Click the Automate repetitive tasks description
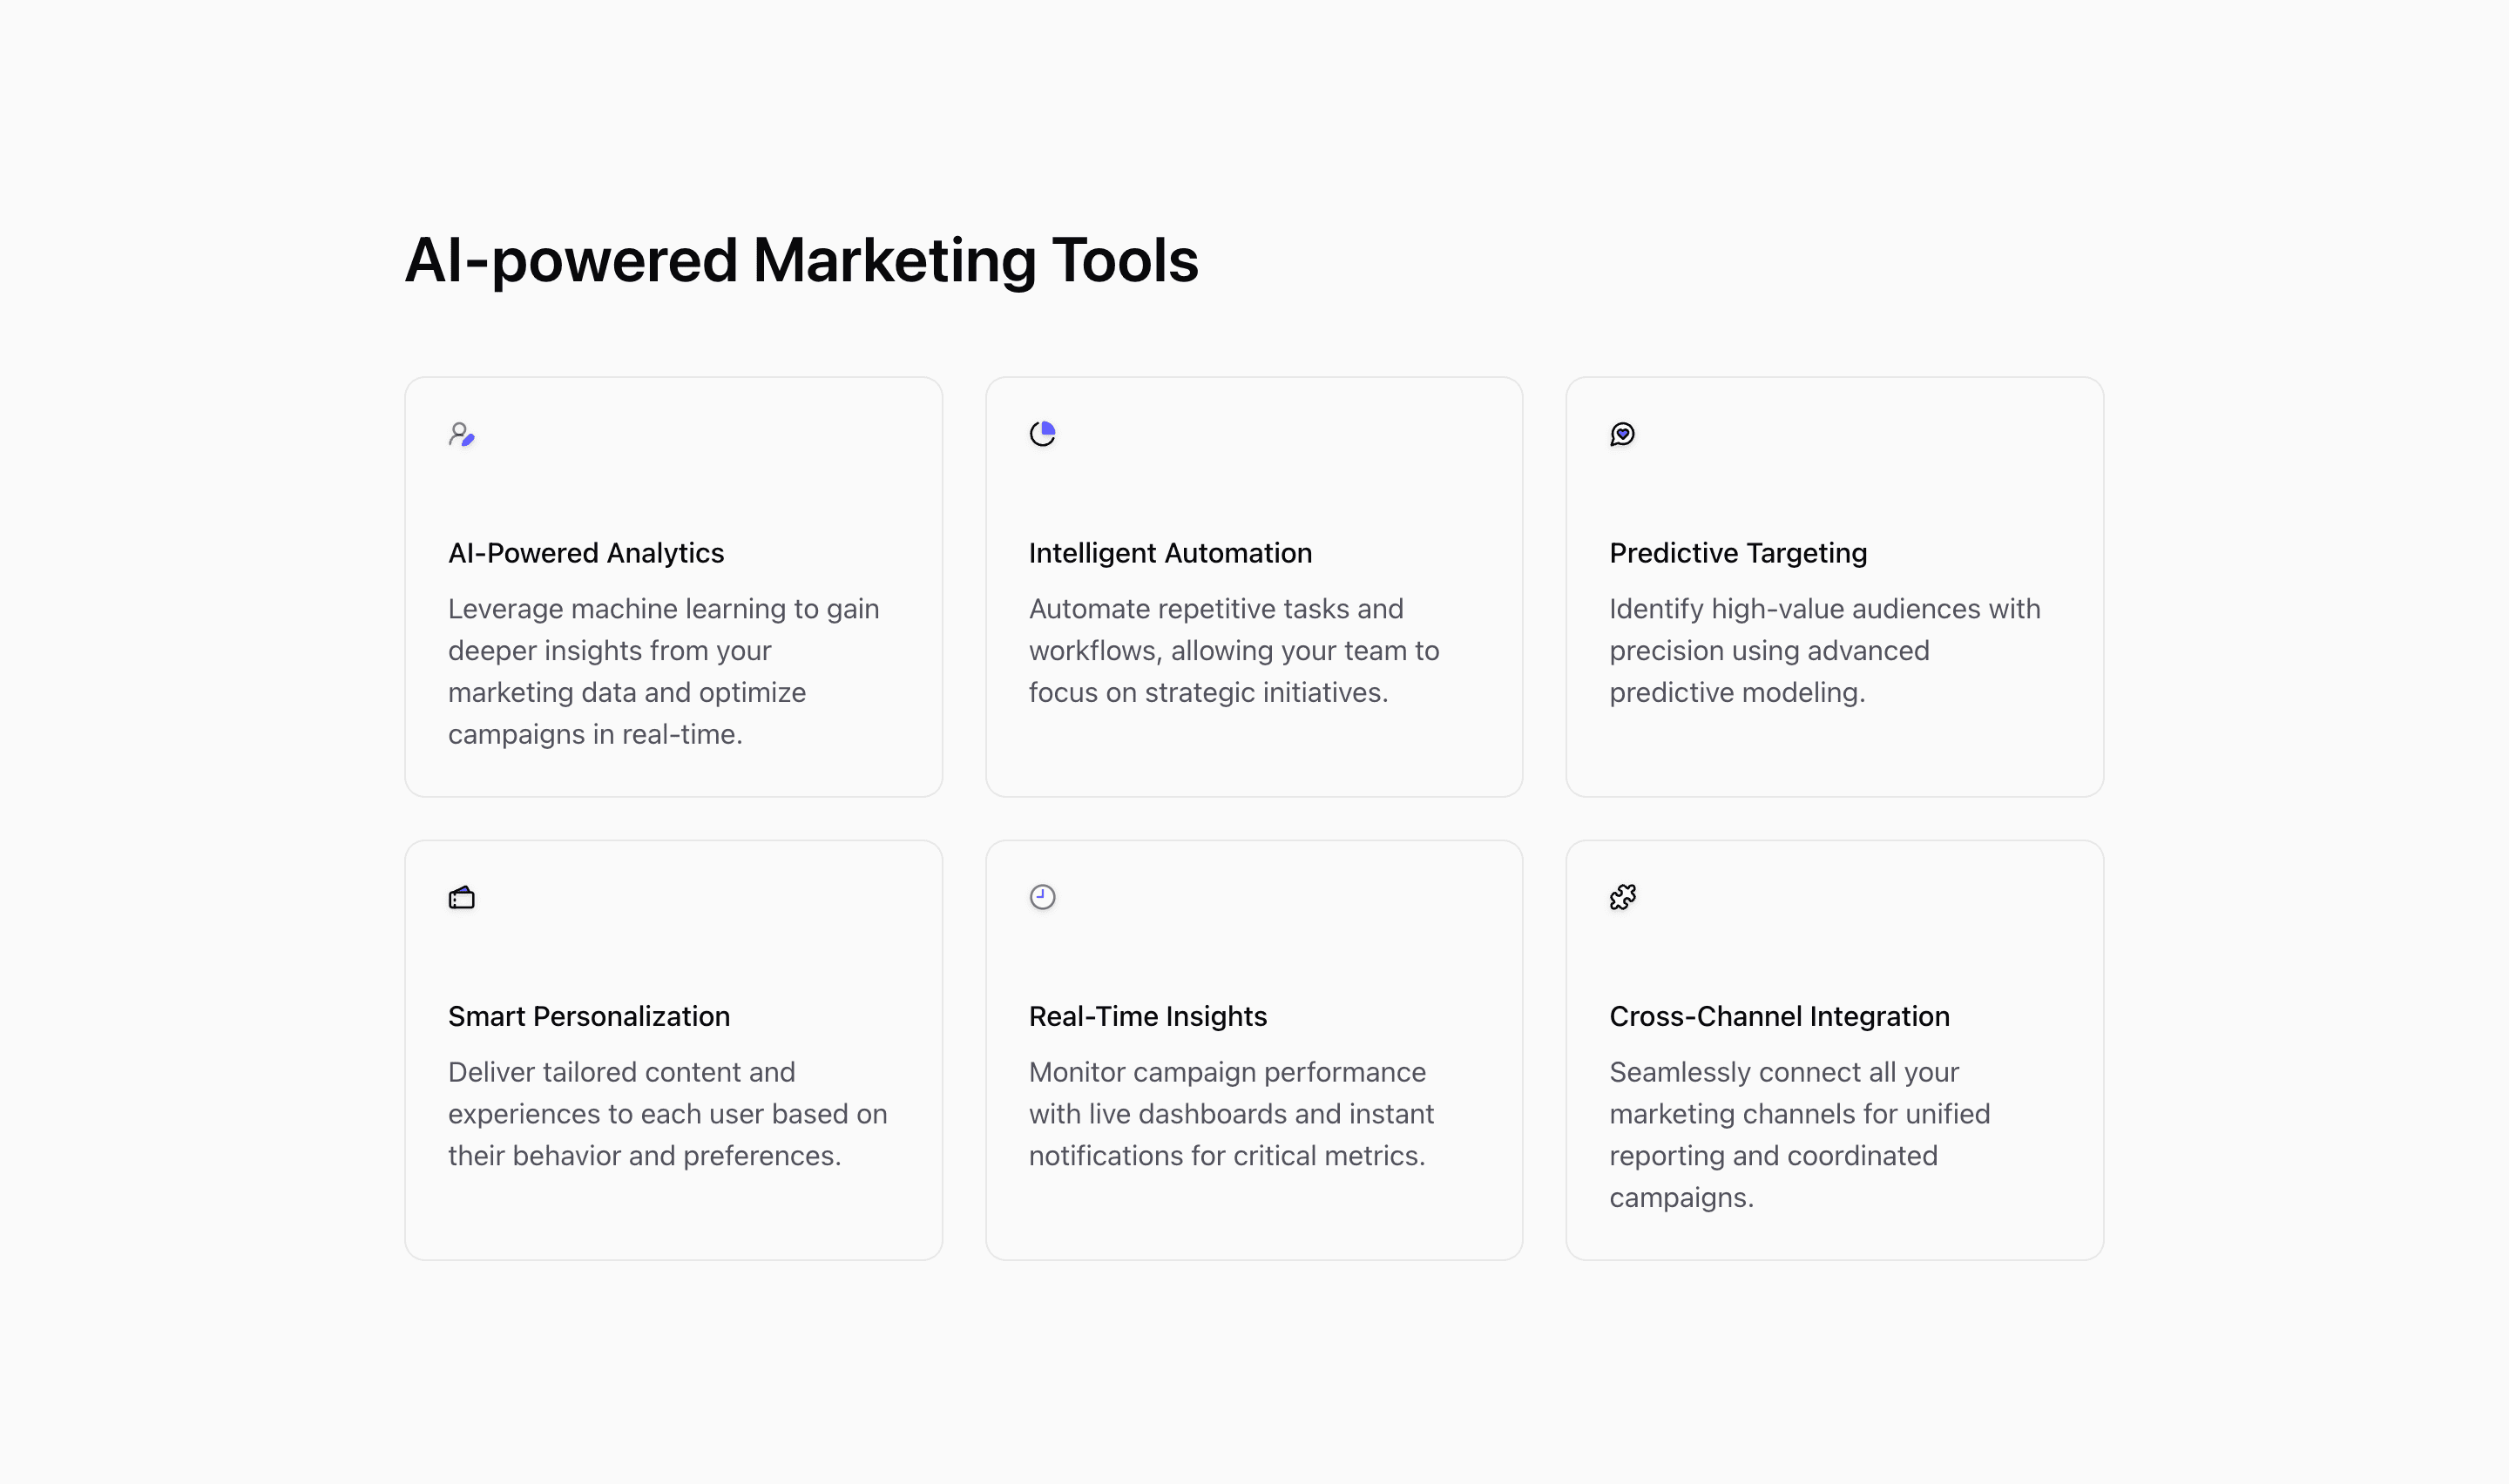Image resolution: width=2509 pixels, height=1484 pixels. [1234, 650]
